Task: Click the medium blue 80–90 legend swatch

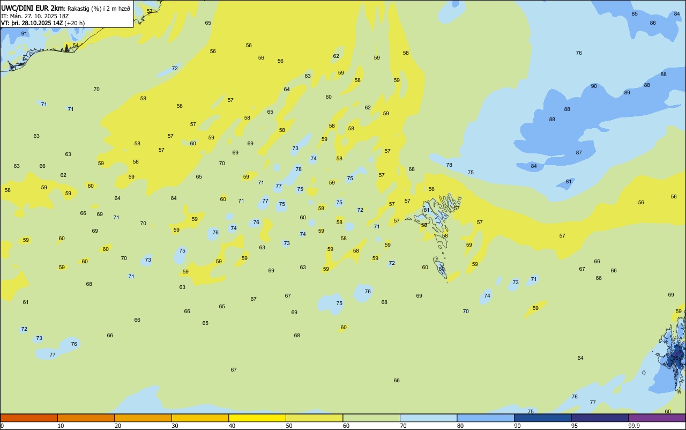Action: [486, 418]
